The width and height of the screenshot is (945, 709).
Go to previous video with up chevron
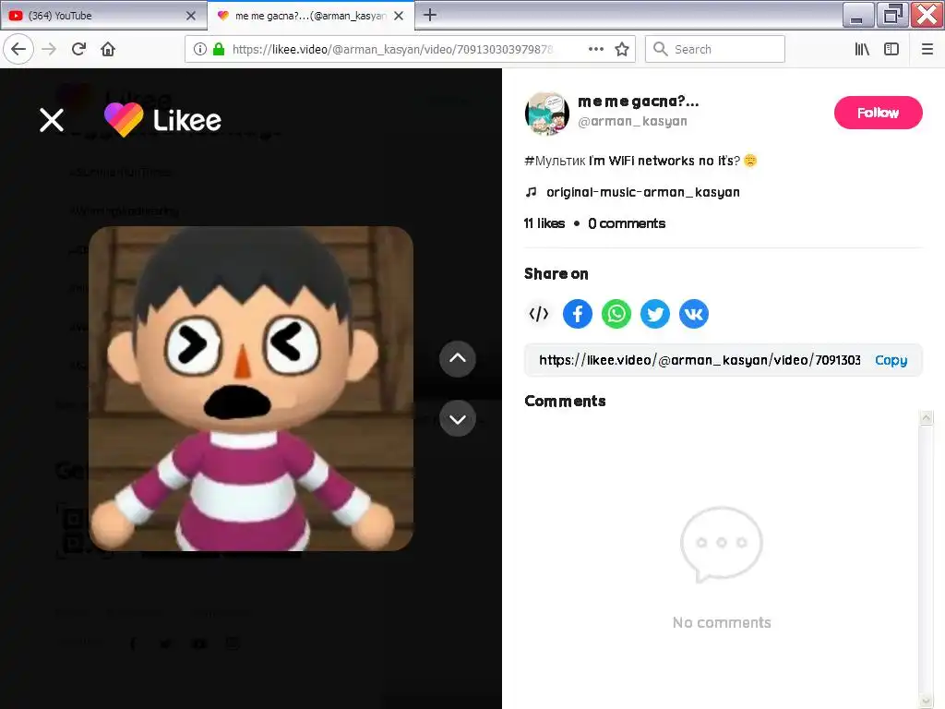(458, 359)
